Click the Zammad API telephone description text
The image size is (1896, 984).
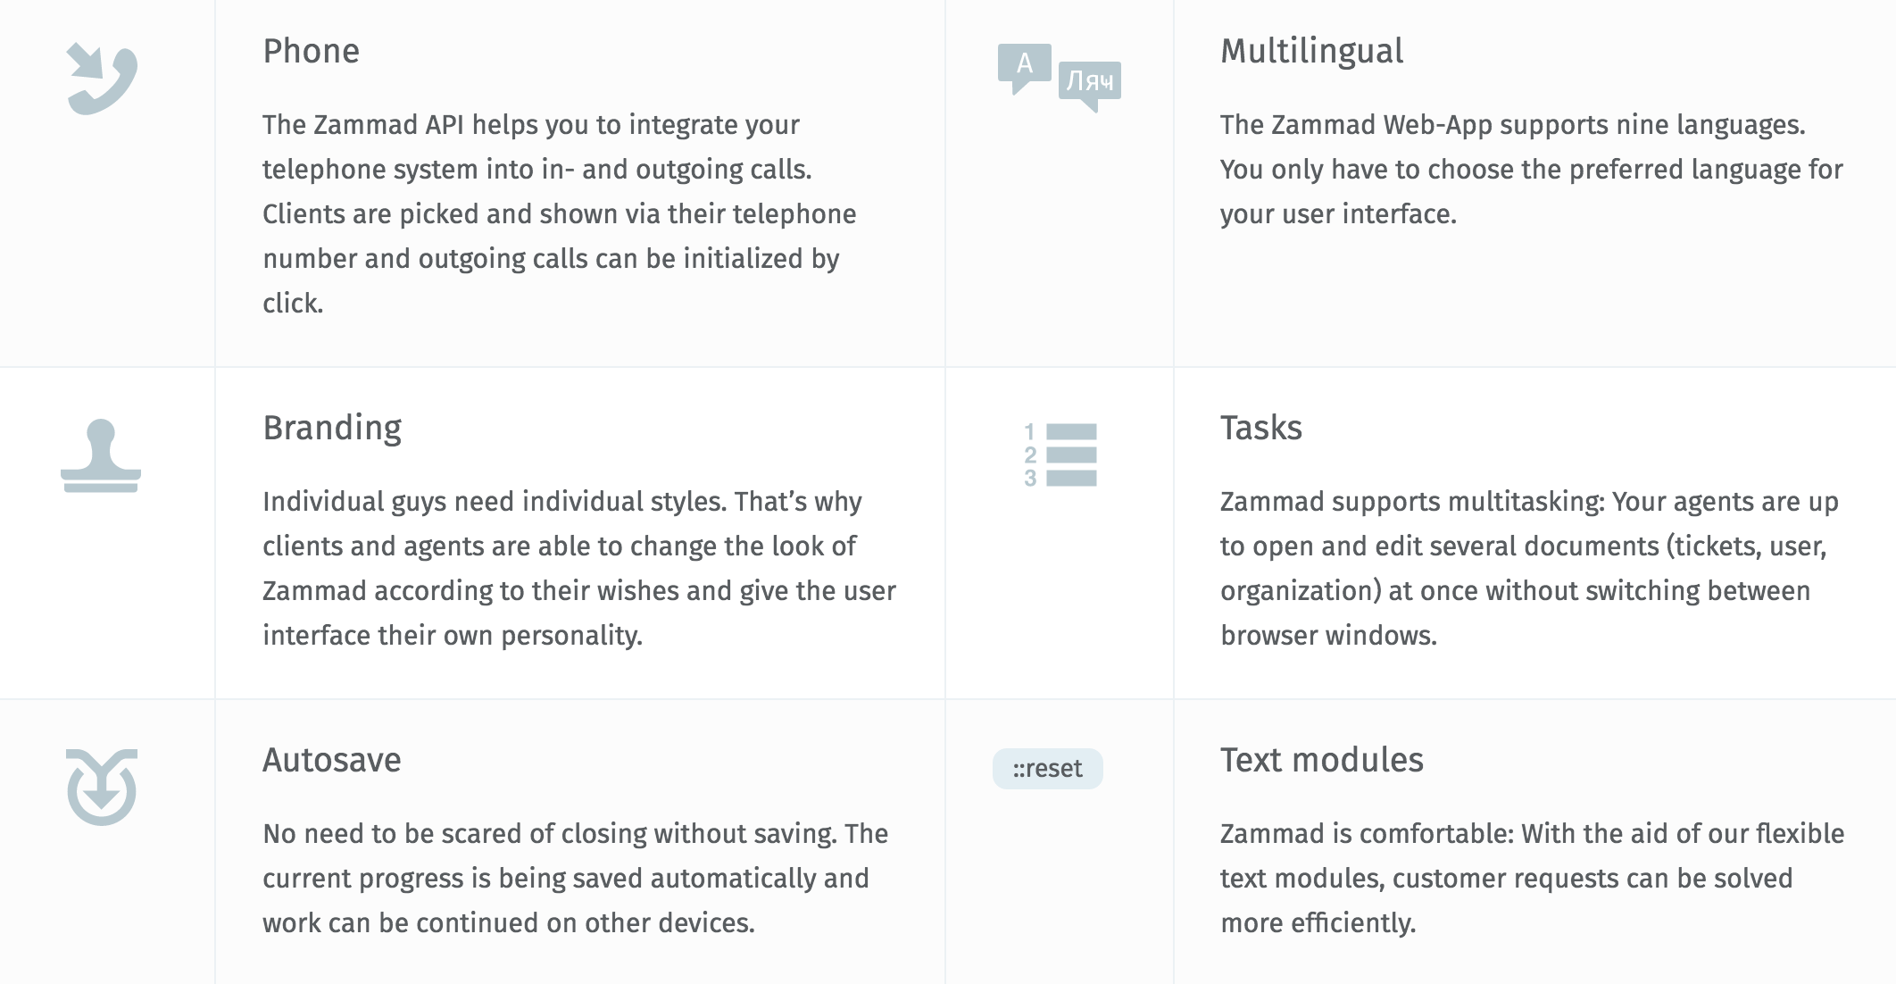(559, 214)
